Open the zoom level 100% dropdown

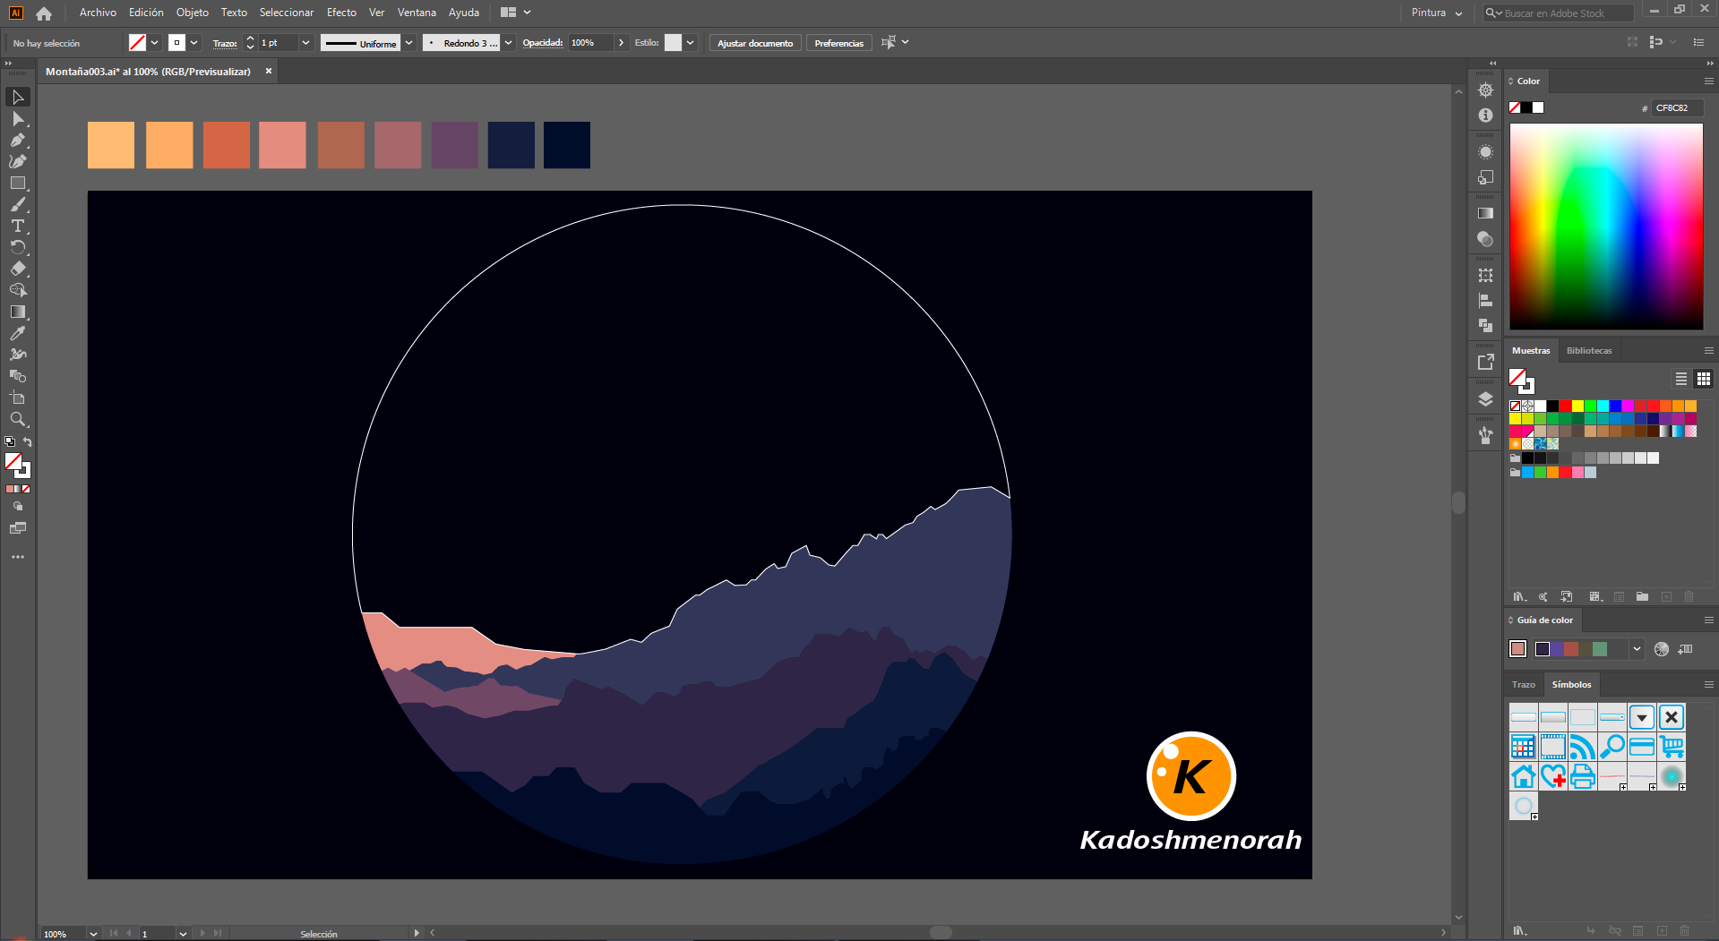pos(93,934)
